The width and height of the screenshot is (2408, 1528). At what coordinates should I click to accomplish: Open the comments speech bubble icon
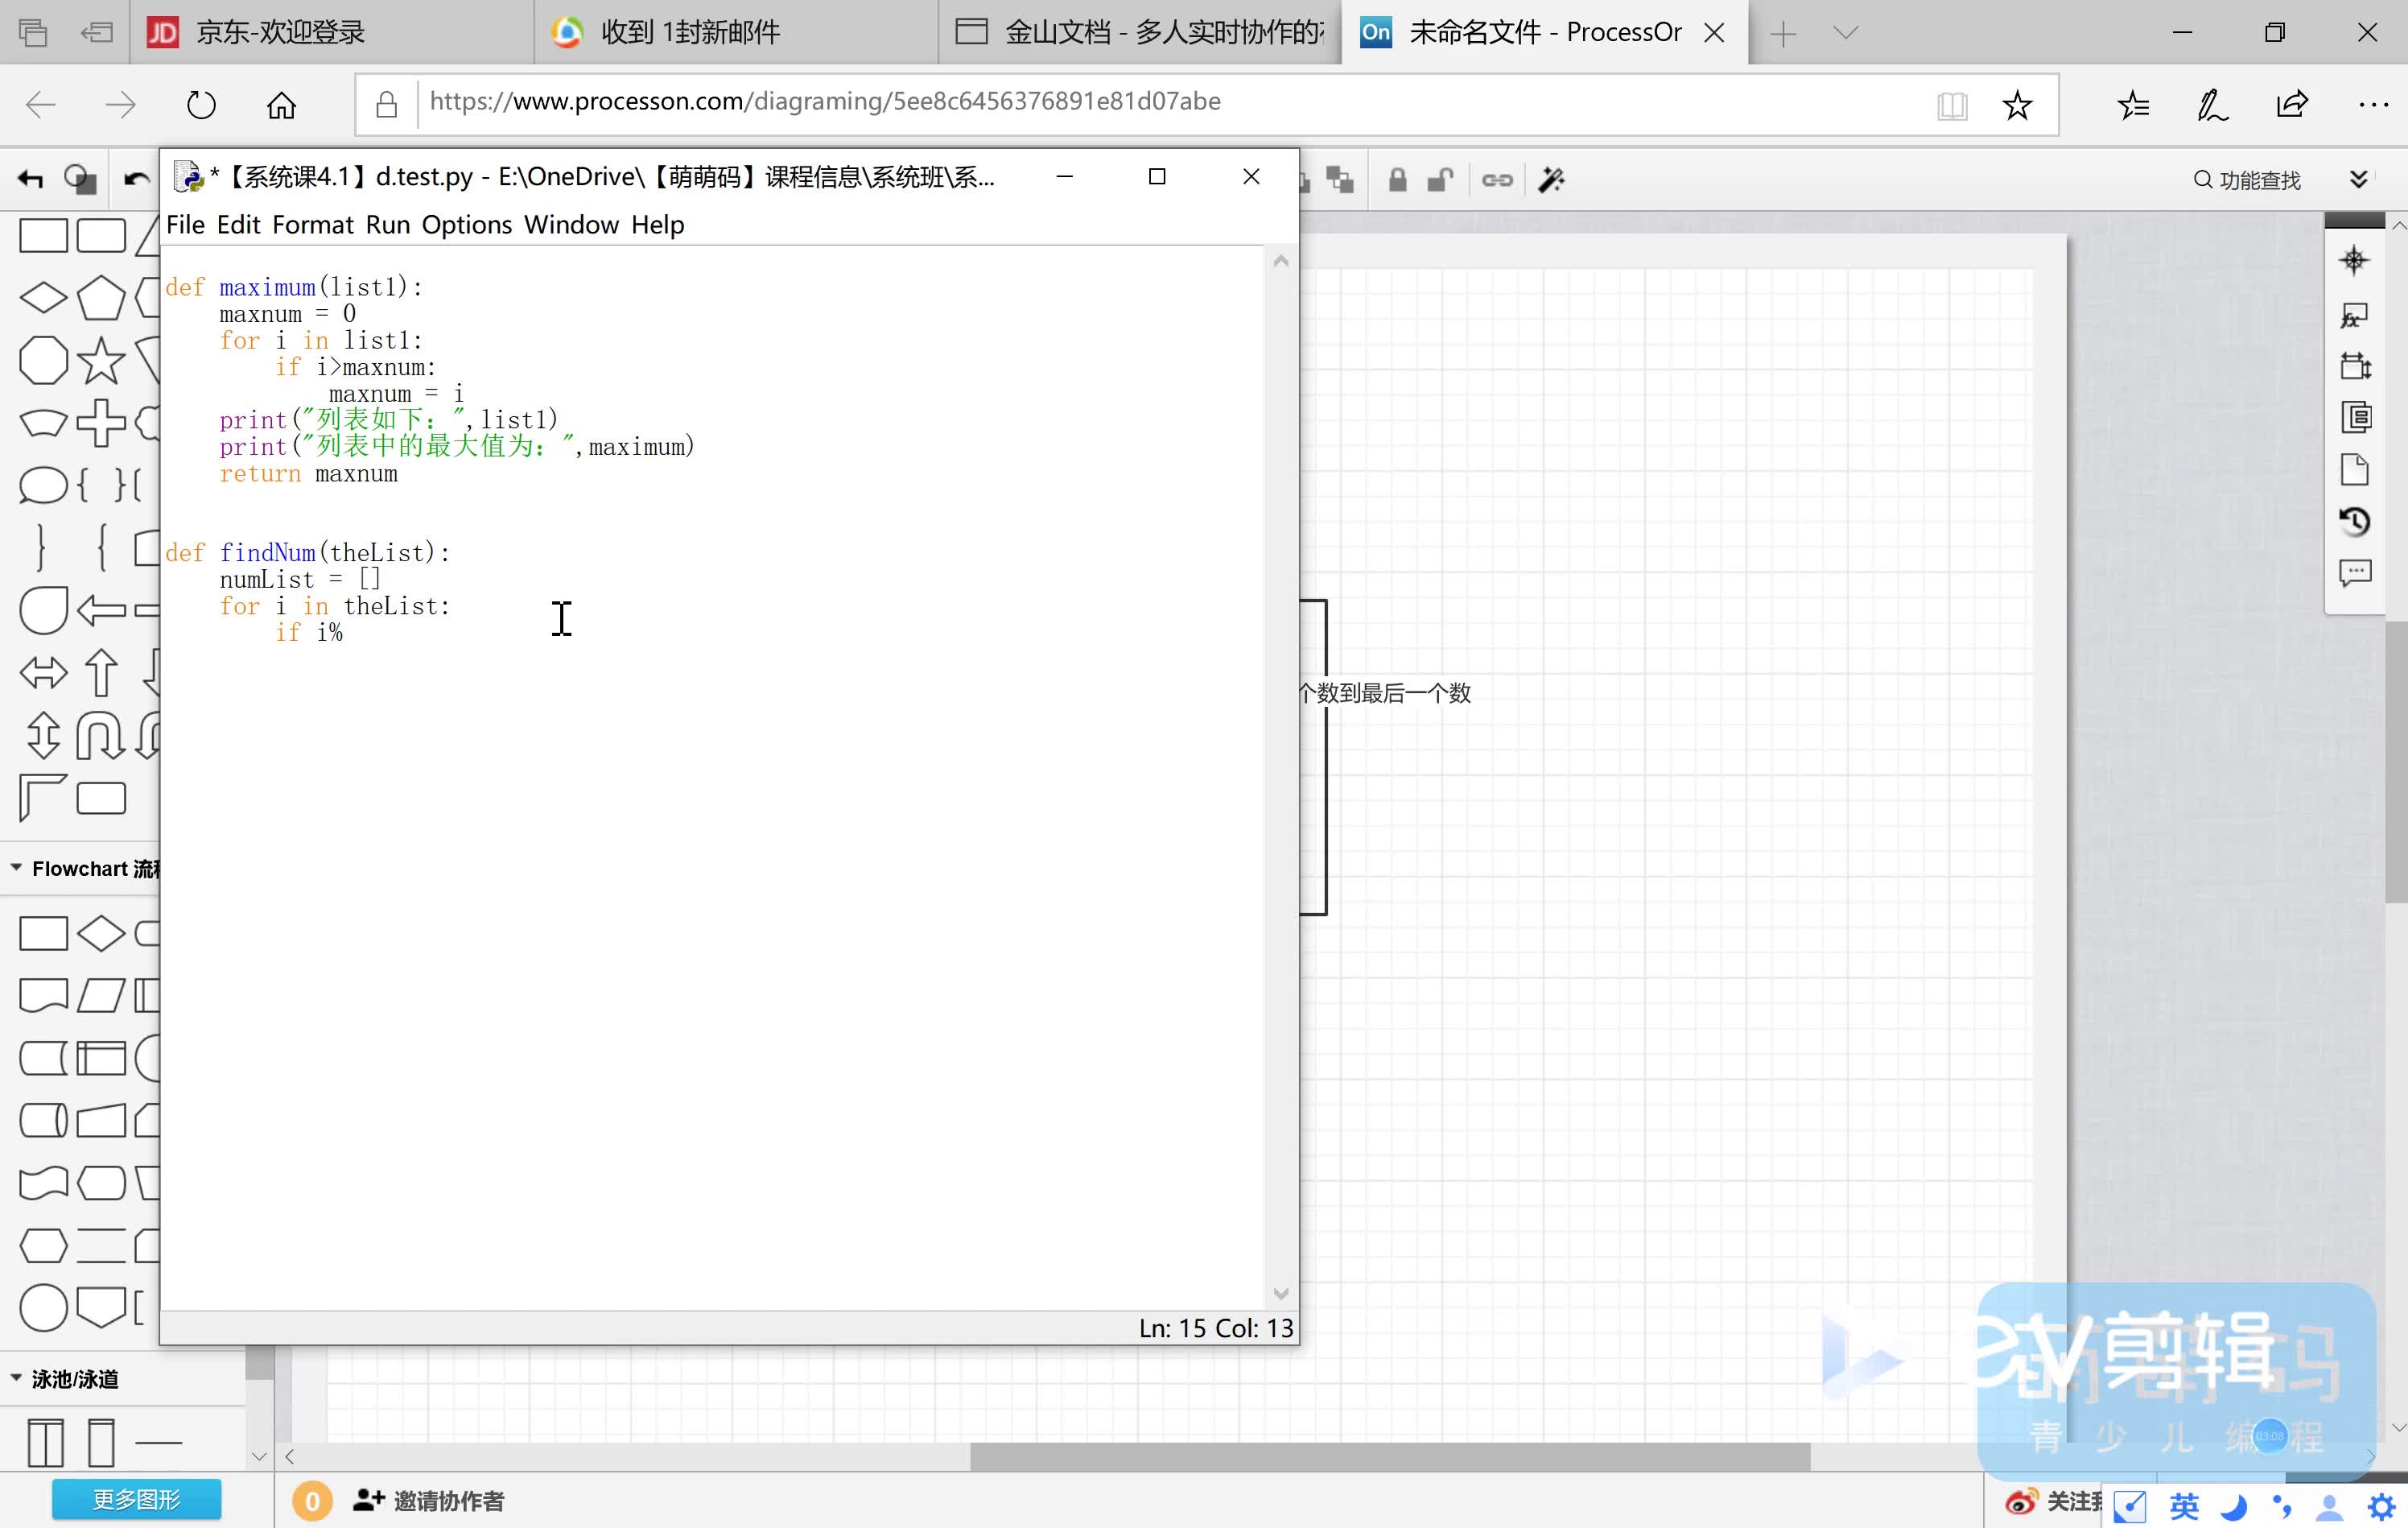(2355, 573)
